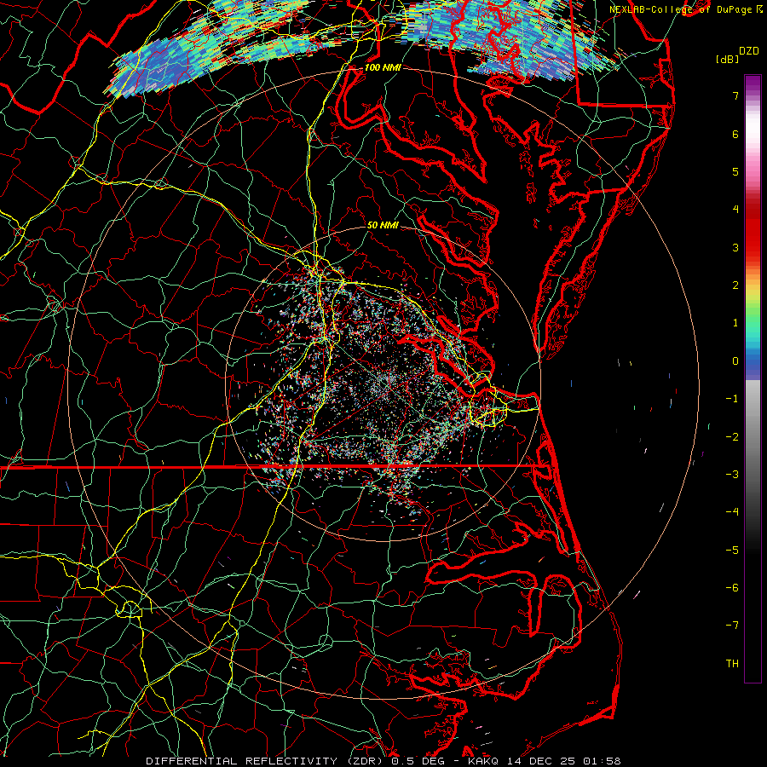The height and width of the screenshot is (767, 767).
Task: Select the "-2" value on the legend
Action: pos(732,437)
